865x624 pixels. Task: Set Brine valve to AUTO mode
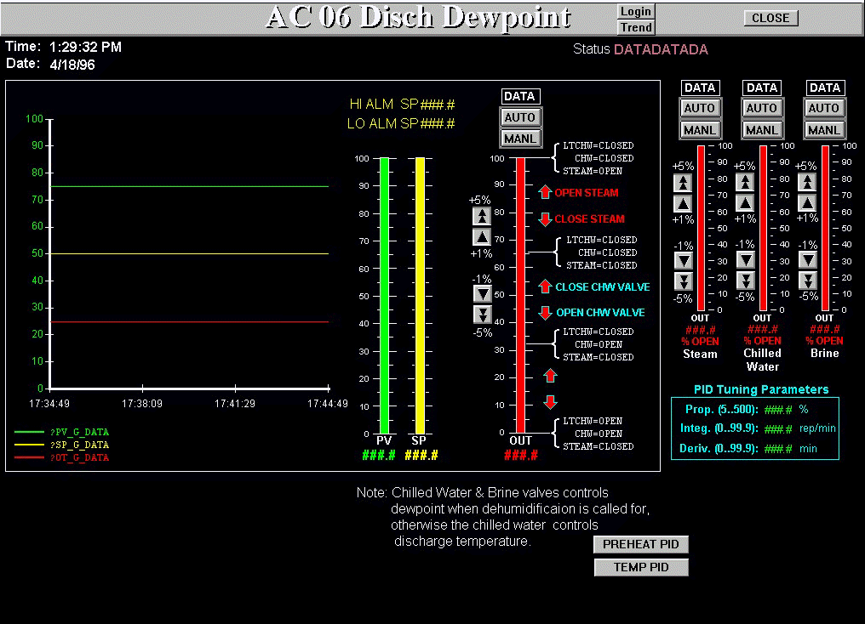click(824, 108)
